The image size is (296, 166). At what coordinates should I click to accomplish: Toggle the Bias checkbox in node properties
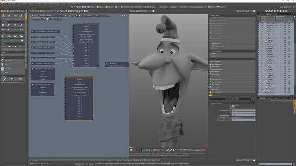(233, 108)
